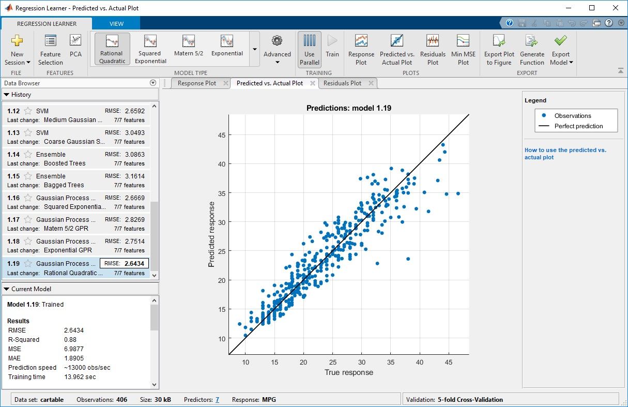Image resolution: width=628 pixels, height=407 pixels.
Task: Collapse the Current Model section
Action: click(x=6, y=289)
